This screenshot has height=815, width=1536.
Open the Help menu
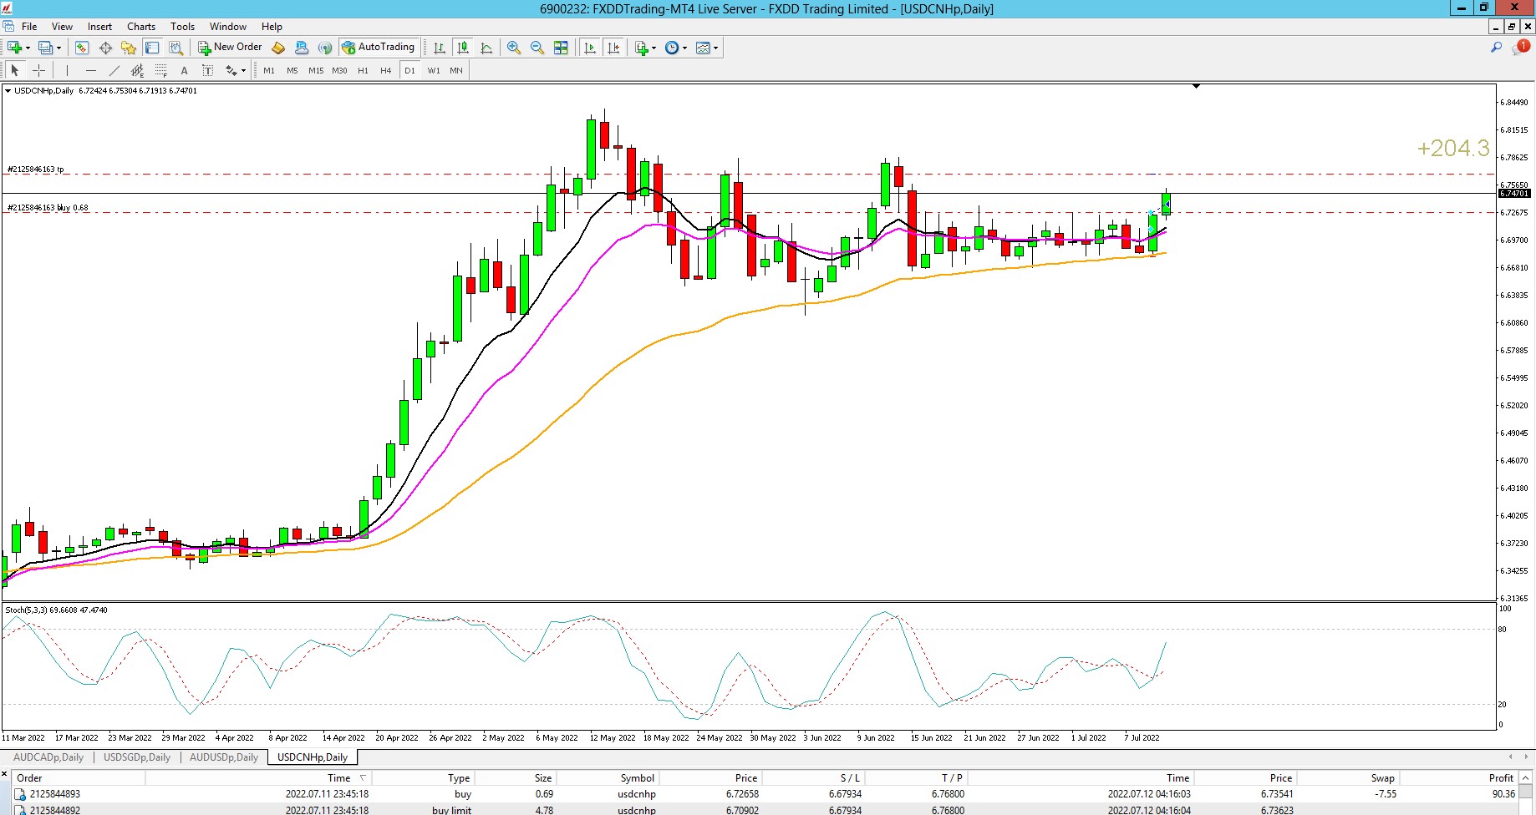(x=272, y=27)
